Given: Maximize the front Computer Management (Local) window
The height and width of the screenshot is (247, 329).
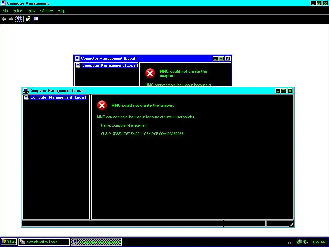Looking at the screenshot, I should click(x=283, y=91).
